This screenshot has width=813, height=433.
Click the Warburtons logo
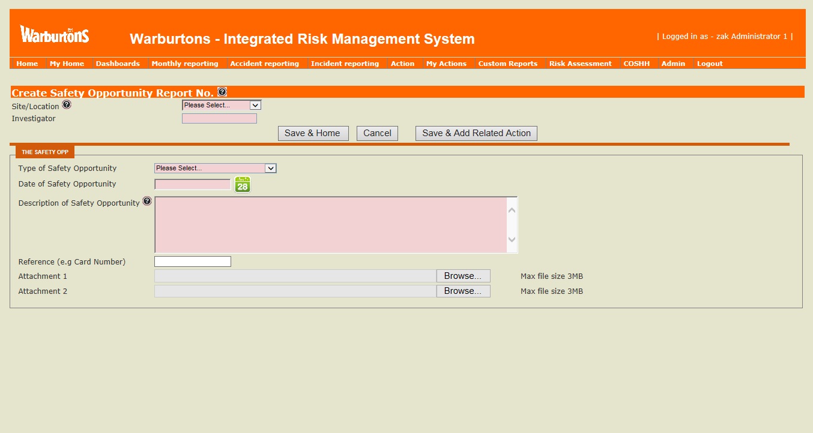[x=55, y=35]
